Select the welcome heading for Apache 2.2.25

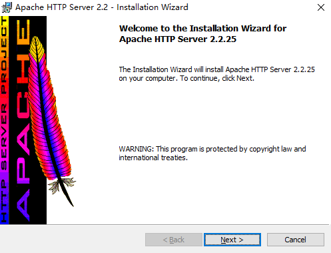click(202, 33)
